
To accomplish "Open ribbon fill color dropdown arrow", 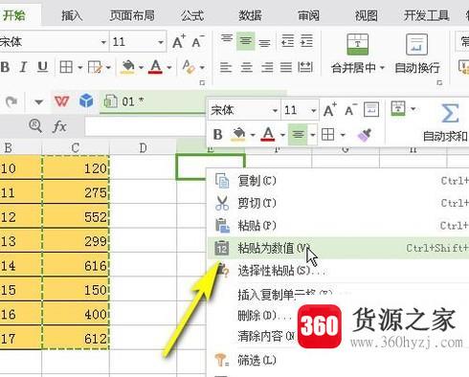I will pyautogui.click(x=141, y=67).
